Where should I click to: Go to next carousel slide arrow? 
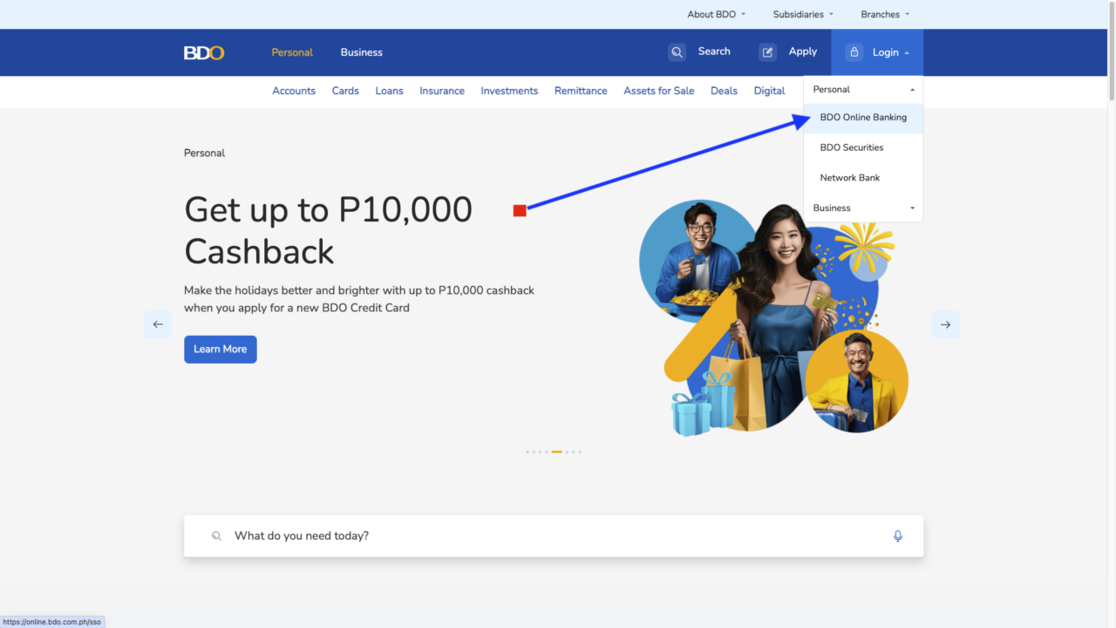pos(945,324)
